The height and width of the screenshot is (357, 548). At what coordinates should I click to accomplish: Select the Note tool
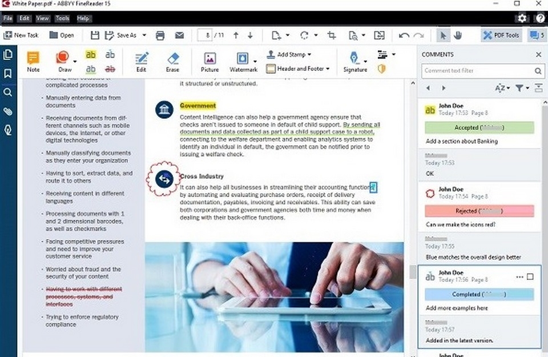coord(33,62)
